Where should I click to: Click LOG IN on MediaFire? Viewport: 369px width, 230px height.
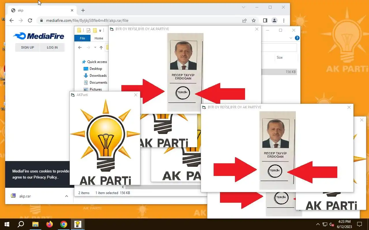coord(52,47)
